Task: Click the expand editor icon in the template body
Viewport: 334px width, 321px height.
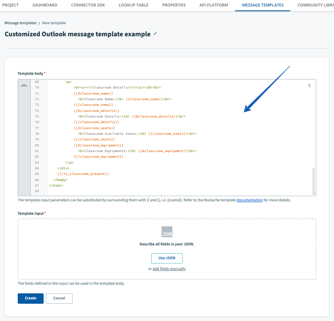Action: pos(309,86)
